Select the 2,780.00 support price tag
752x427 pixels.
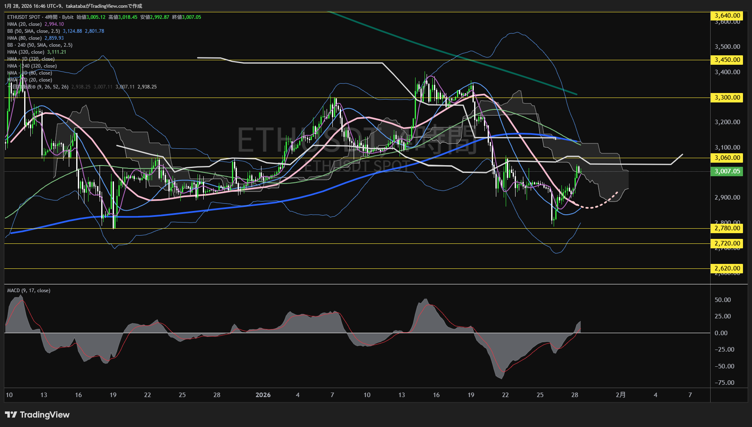tap(727, 228)
